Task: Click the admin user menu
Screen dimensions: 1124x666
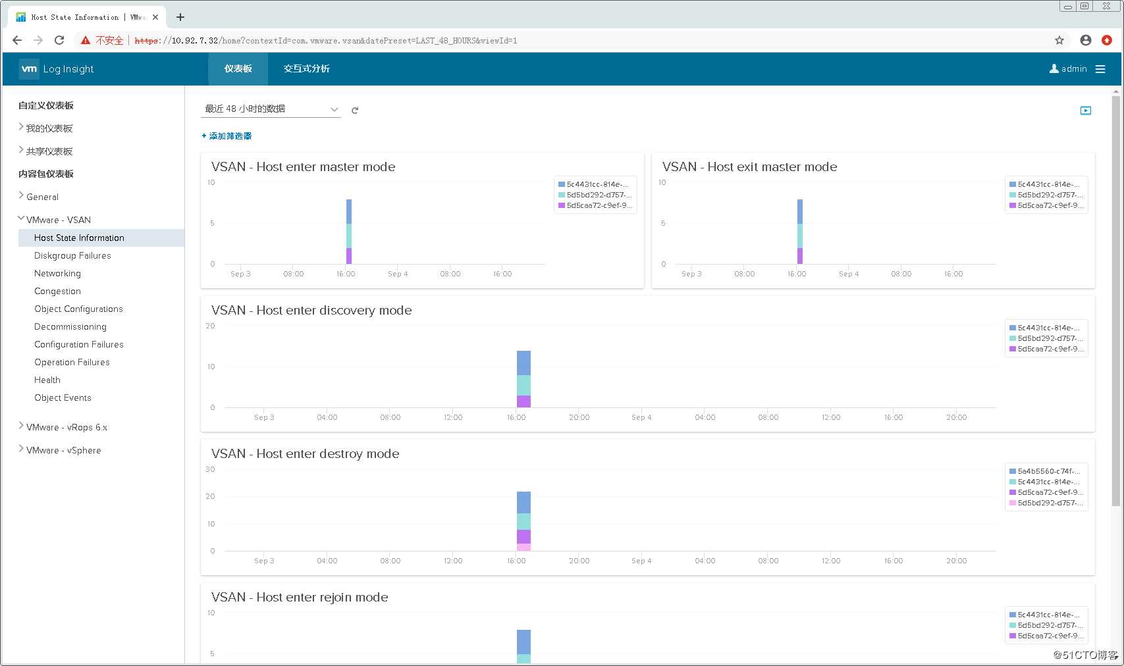Action: 1068,68
